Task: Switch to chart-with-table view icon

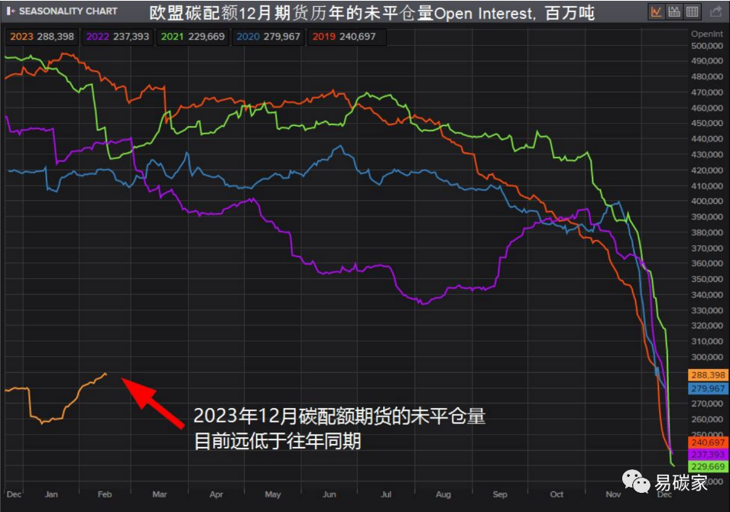Action: point(674,11)
